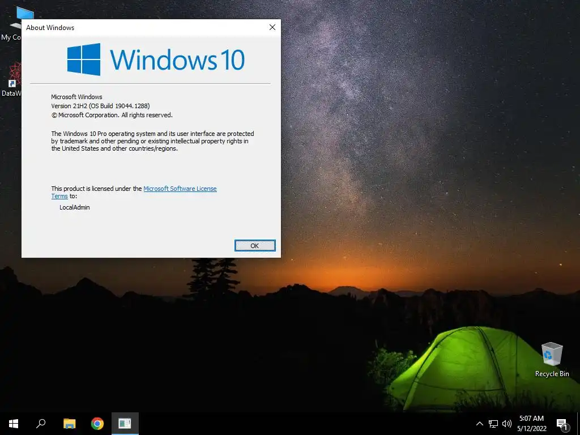This screenshot has height=435, width=580.
Task: Click the Microsoft Corporation copyright line
Action: (x=112, y=115)
